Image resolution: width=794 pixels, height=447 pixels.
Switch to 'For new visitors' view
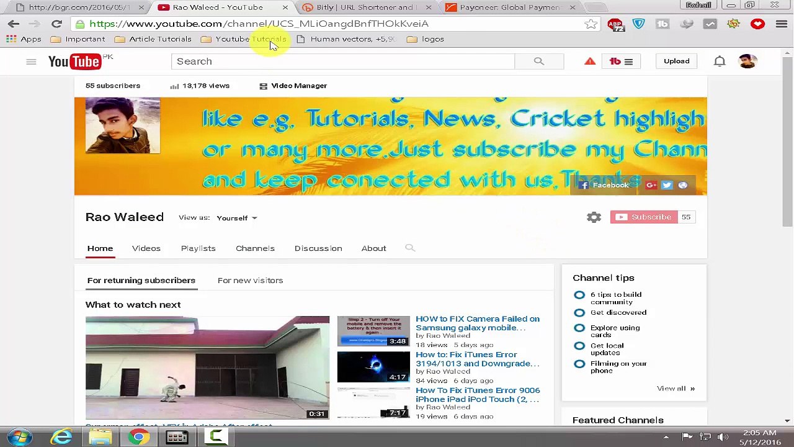coord(250,281)
